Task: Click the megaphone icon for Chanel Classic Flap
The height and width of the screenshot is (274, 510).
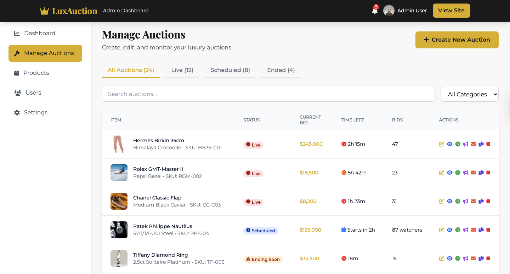Action: coord(465,201)
